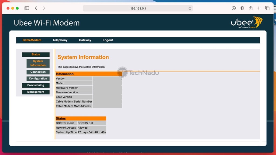Open the Share icon in Safari
Screen dimensions: 276x155
point(250,8)
